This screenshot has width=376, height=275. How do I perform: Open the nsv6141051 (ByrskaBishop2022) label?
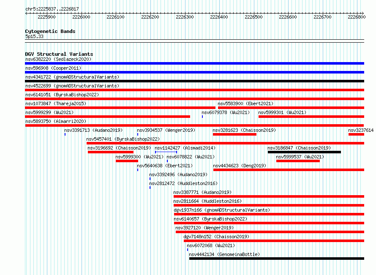point(62,95)
